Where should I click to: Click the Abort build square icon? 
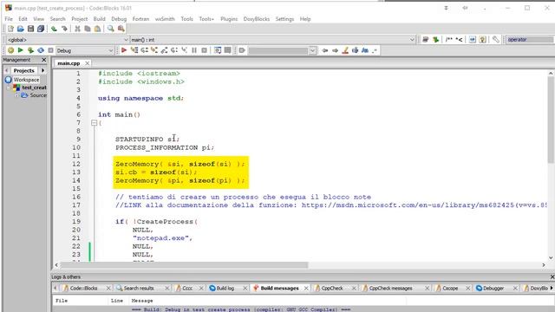click(50, 50)
